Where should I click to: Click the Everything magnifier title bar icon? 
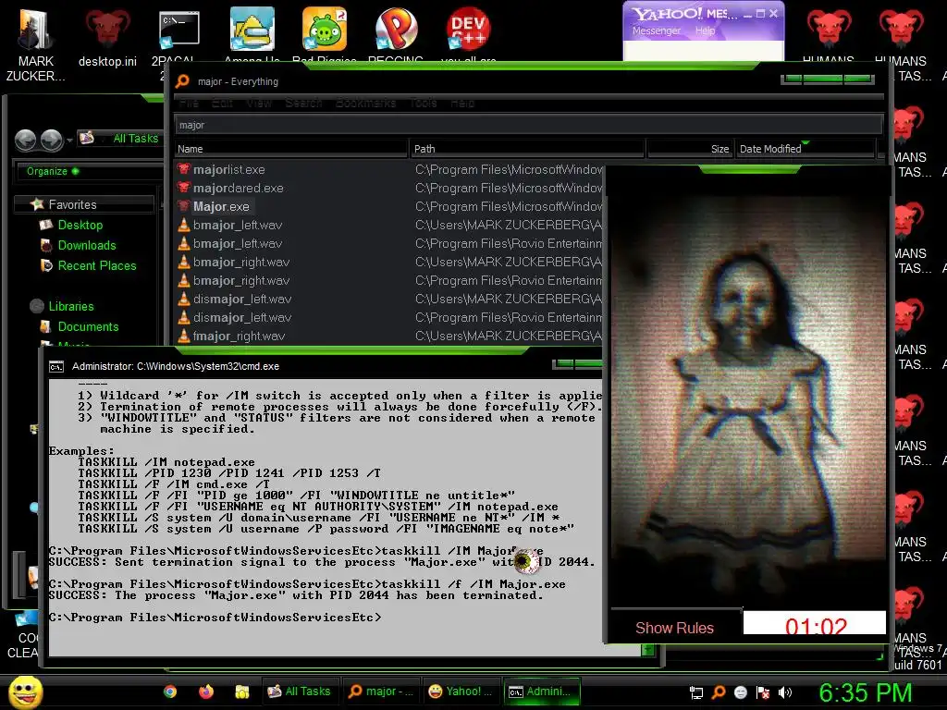click(x=182, y=81)
